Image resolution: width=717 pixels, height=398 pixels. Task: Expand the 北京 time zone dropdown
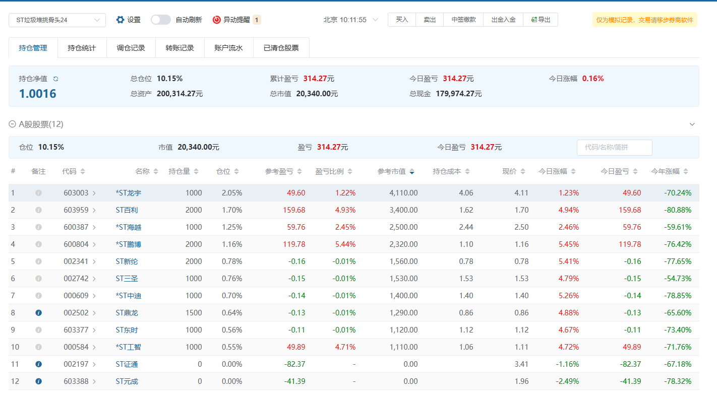tap(375, 20)
